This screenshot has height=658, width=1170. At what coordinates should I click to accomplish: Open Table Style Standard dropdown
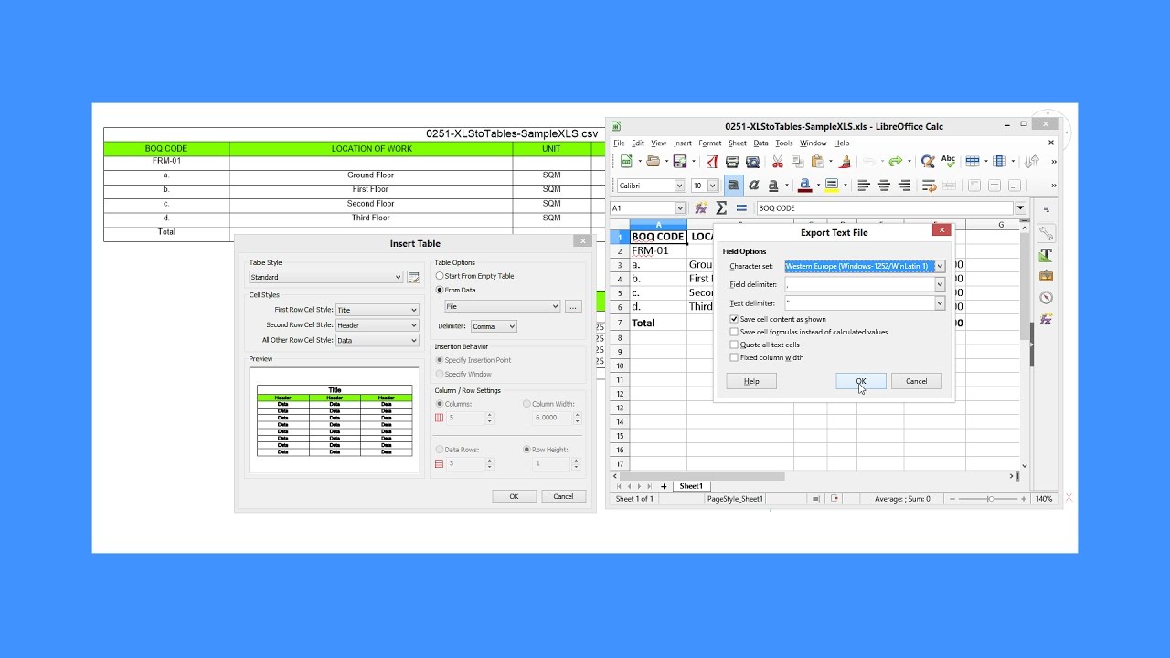tap(326, 277)
